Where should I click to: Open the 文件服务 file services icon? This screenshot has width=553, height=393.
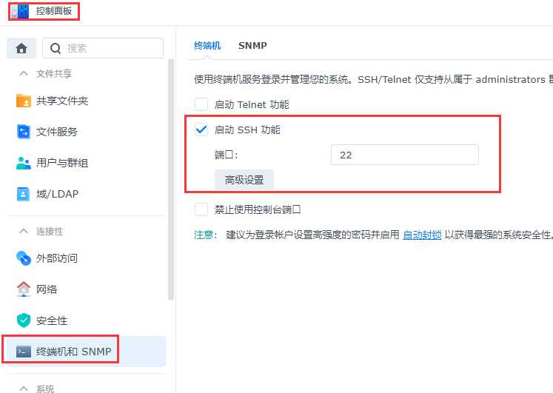pos(24,132)
